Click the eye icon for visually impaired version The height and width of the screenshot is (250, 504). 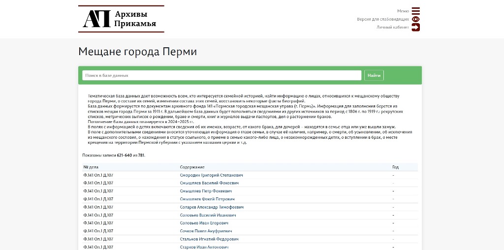pos(416,19)
